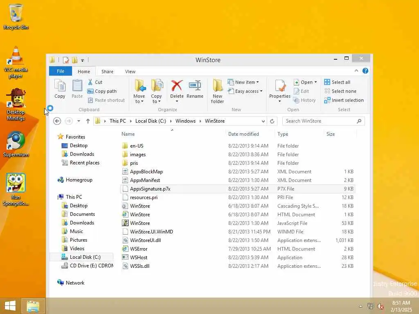This screenshot has height=314, width=419.
Task: Open the Copy to dropdown
Action: (156, 99)
